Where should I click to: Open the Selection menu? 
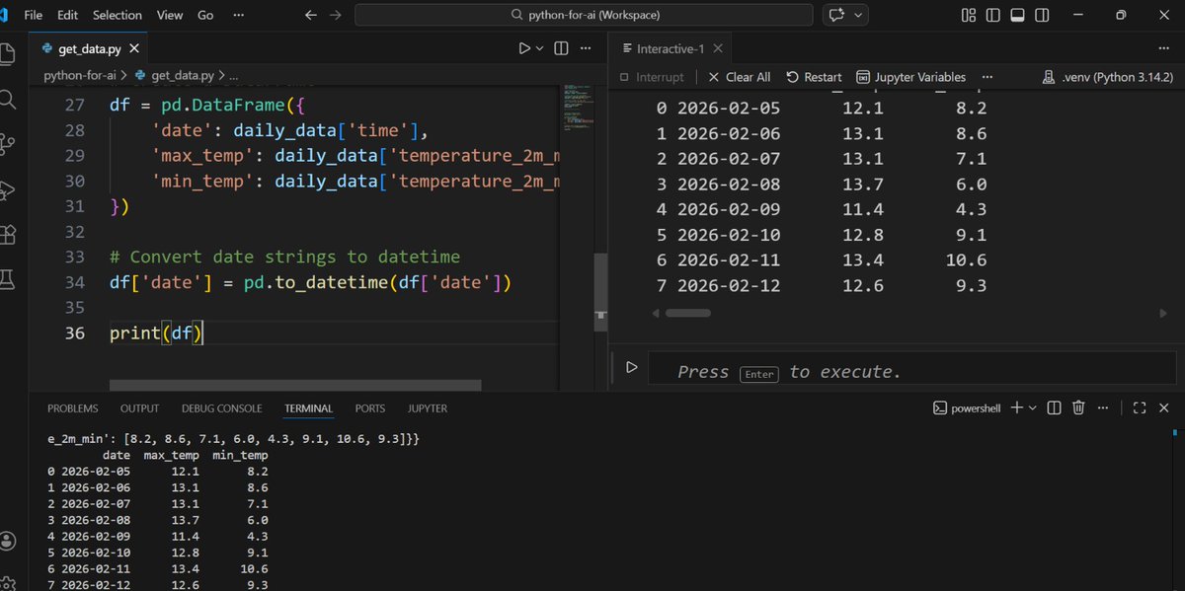[x=118, y=15]
